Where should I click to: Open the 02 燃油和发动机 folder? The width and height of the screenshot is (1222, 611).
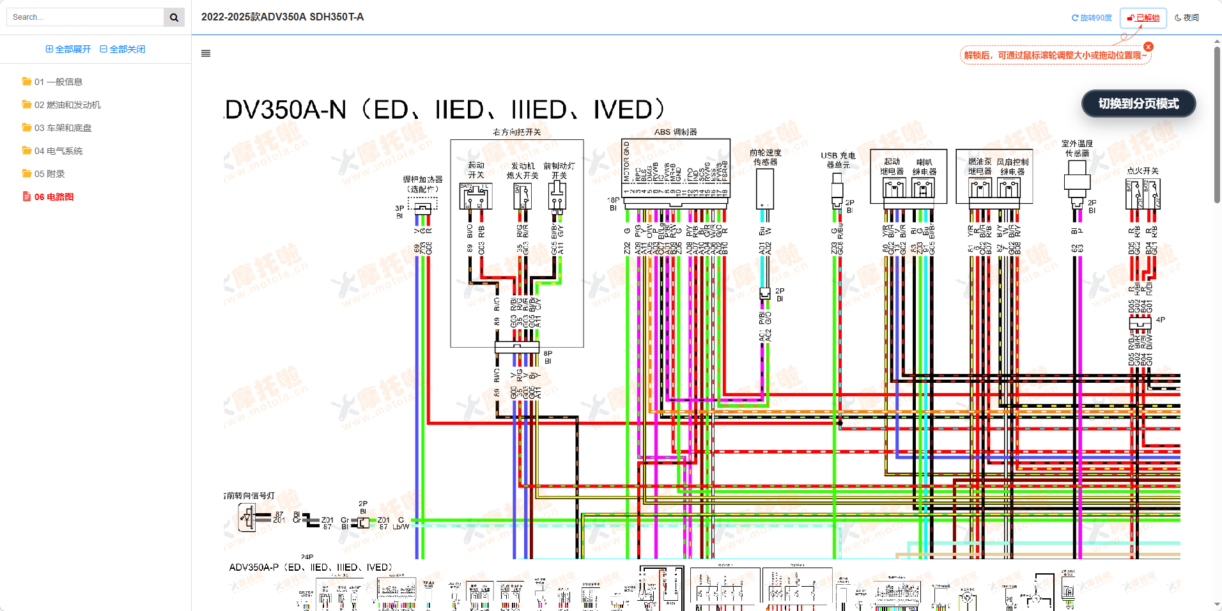pos(67,105)
